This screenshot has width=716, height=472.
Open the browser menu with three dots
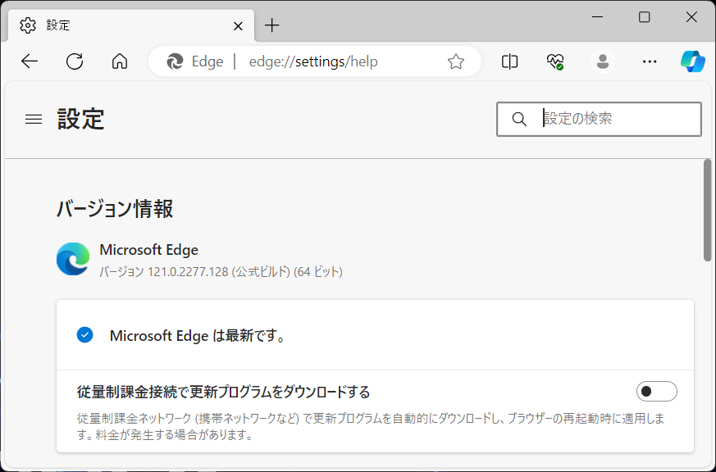[650, 61]
